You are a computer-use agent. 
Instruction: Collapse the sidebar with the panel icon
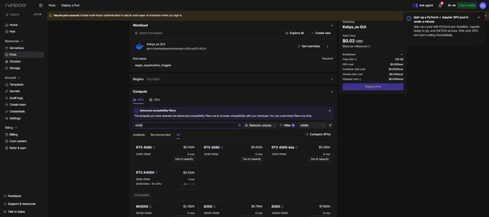pyautogui.click(x=41, y=5)
